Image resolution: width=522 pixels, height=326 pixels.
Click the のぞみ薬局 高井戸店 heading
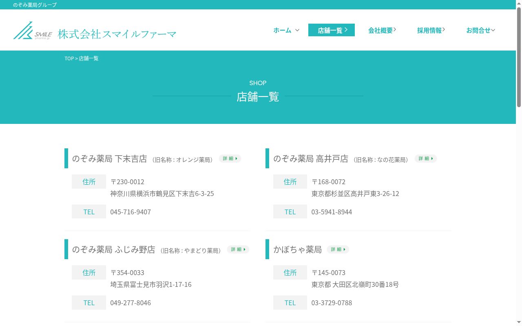pos(311,159)
